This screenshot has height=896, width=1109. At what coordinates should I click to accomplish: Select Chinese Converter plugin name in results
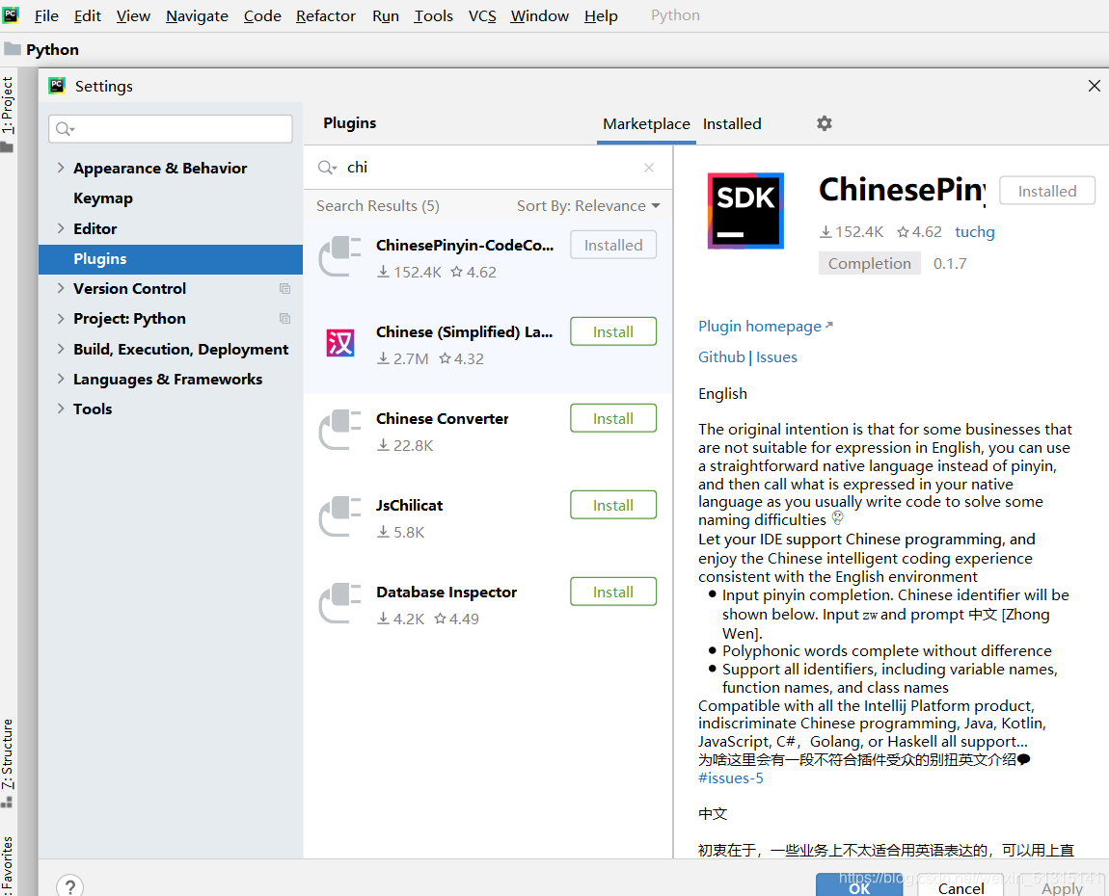click(x=442, y=418)
